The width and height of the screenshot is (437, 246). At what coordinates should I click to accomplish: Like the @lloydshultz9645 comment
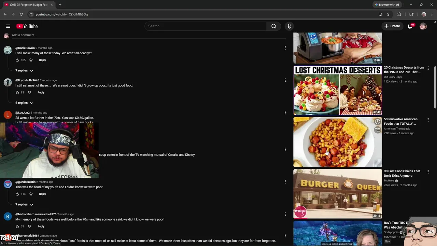(17, 93)
